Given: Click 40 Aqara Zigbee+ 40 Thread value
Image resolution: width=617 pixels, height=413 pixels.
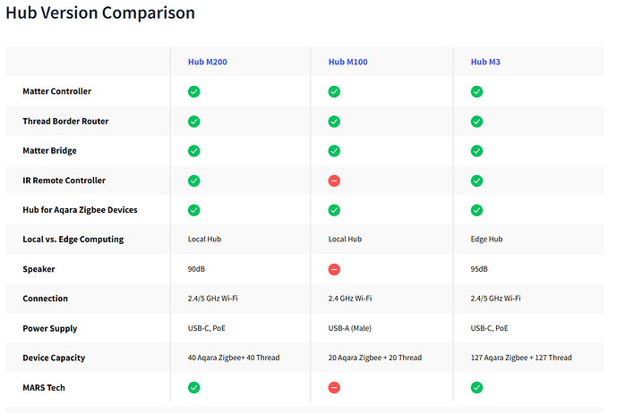Looking at the screenshot, I should (x=234, y=358).
